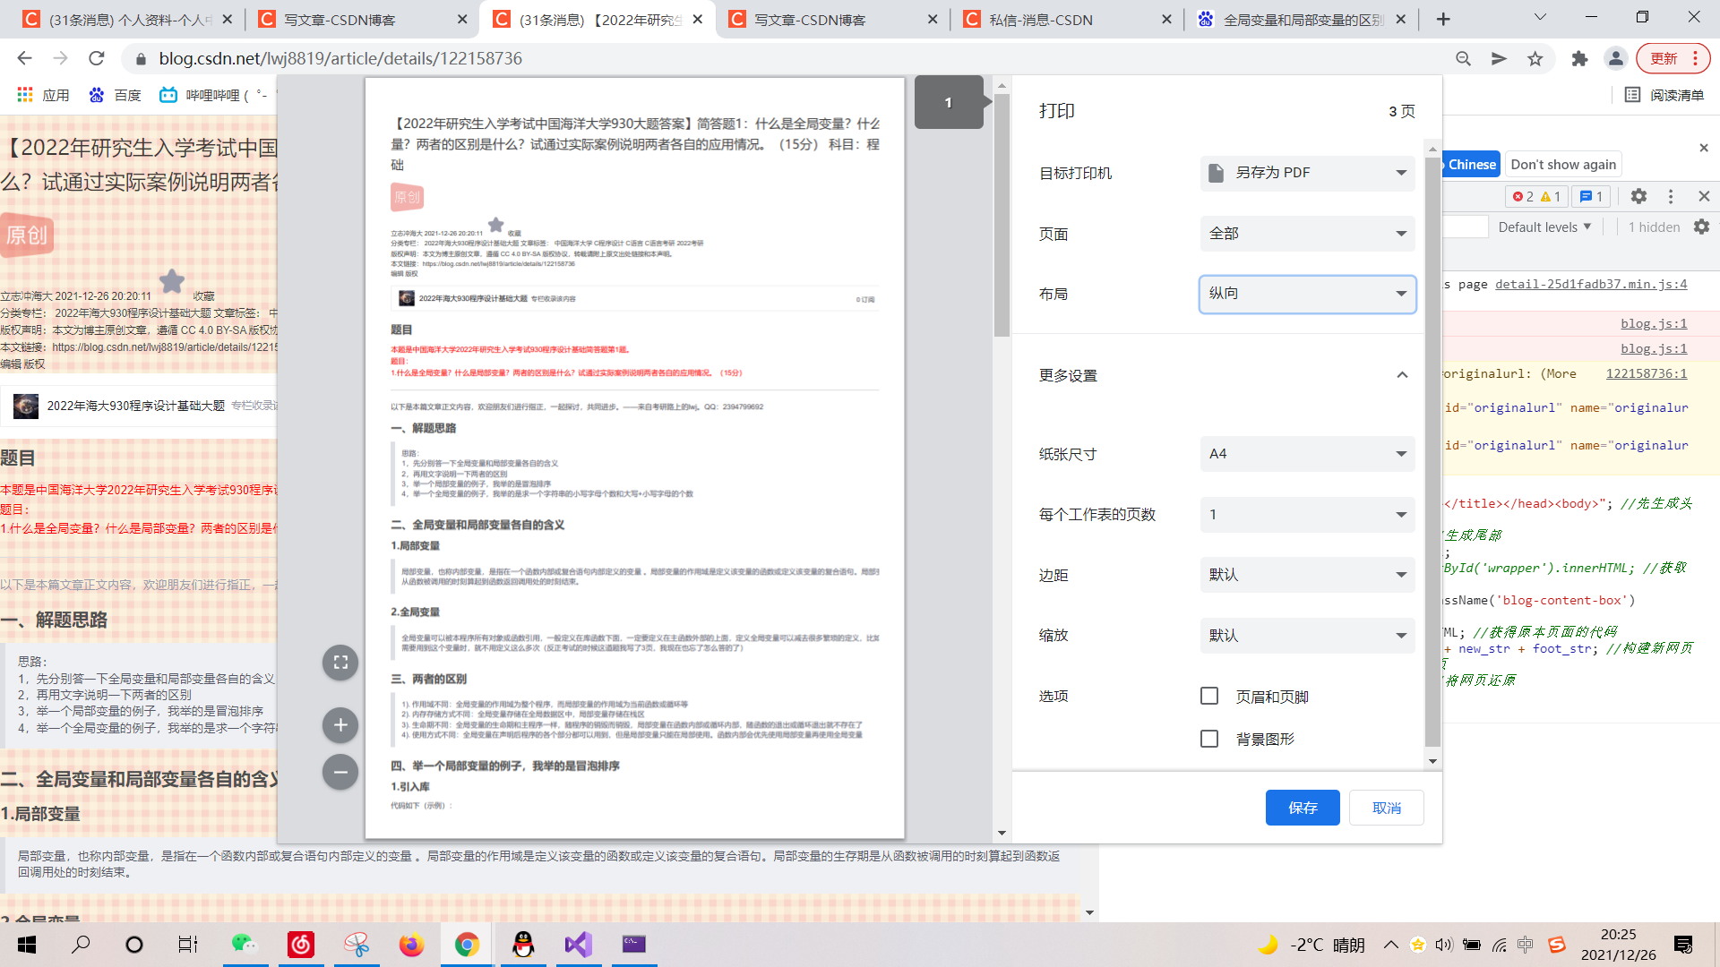Enable the 背景图形 checkbox
This screenshot has width=1720, height=967.
click(x=1209, y=739)
